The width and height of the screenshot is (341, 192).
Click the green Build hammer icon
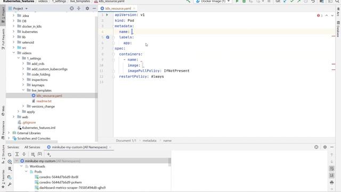click(x=188, y=1)
